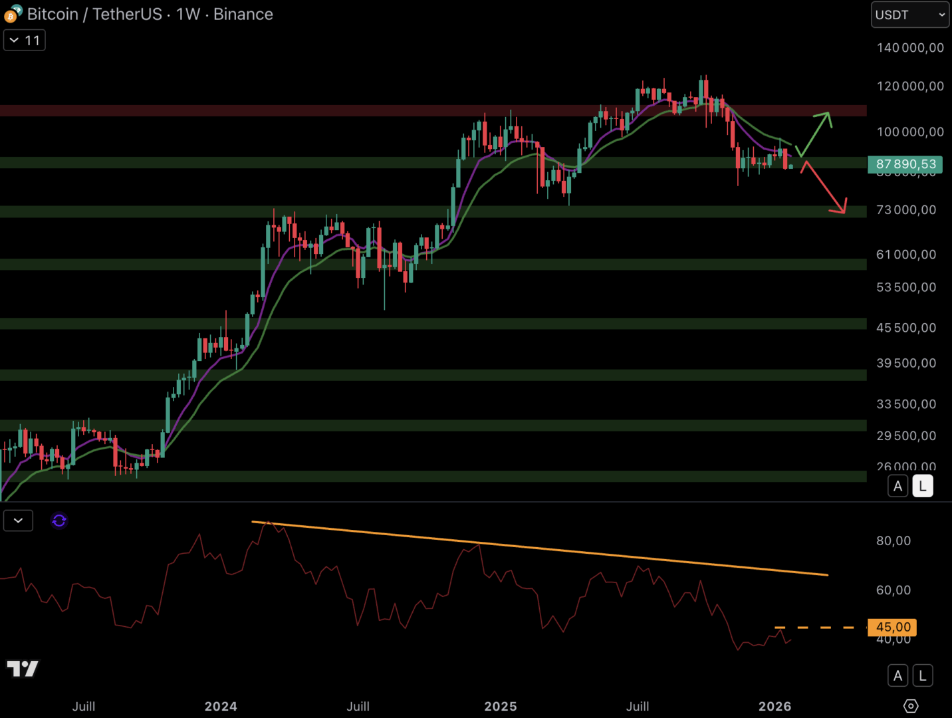This screenshot has height=718, width=952.
Task: Click the 2024 label on time axis
Action: pos(221,706)
